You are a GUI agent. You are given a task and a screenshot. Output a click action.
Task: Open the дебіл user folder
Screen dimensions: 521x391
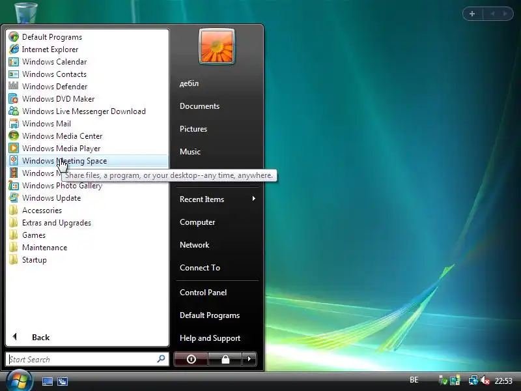[189, 83]
